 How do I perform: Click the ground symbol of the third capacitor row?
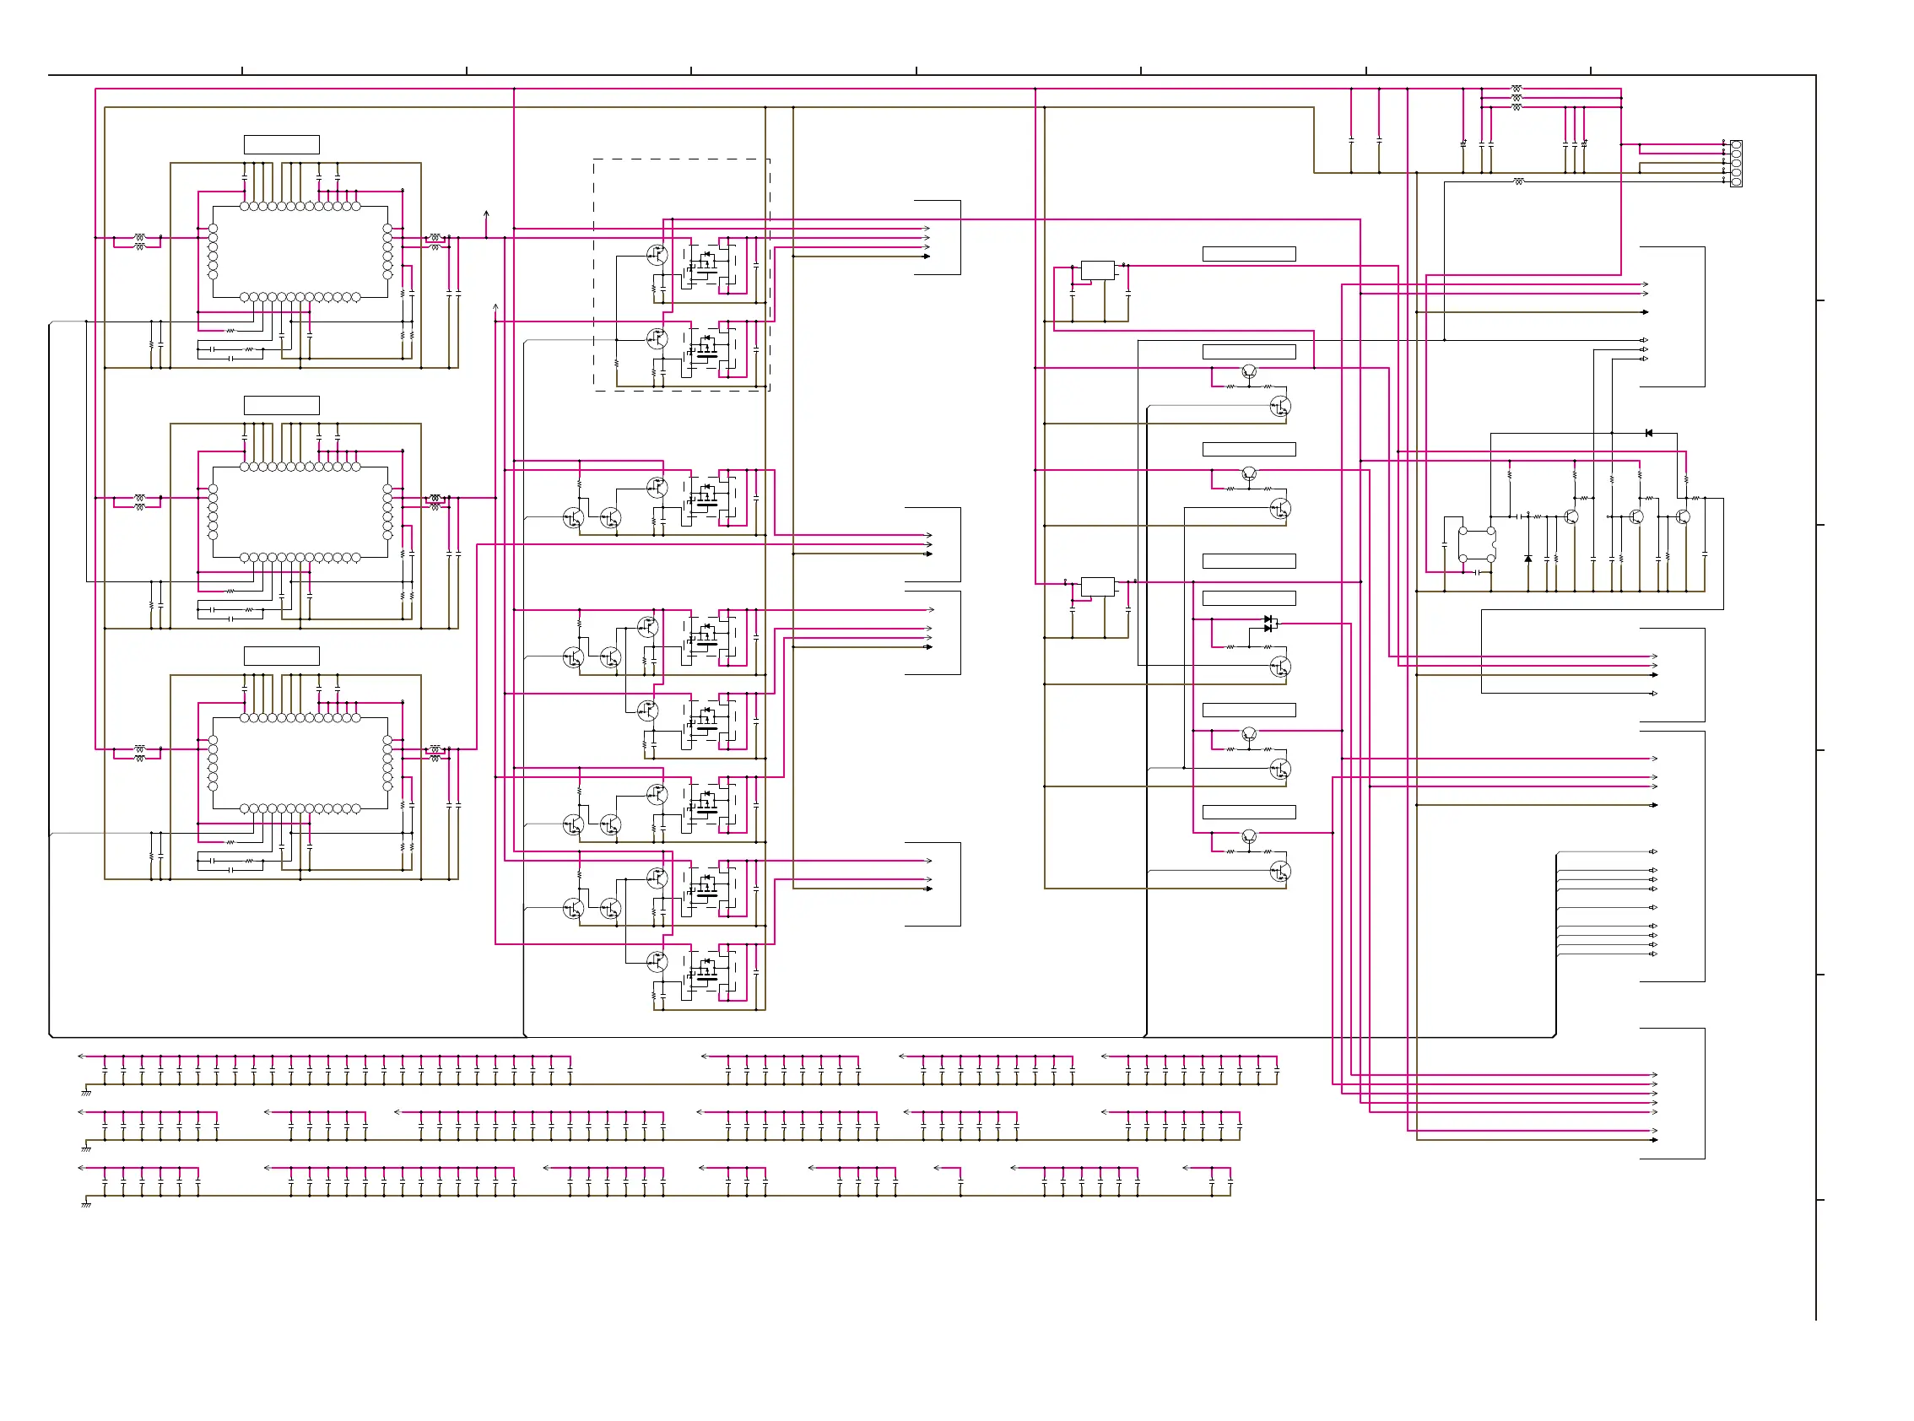pyautogui.click(x=86, y=1204)
